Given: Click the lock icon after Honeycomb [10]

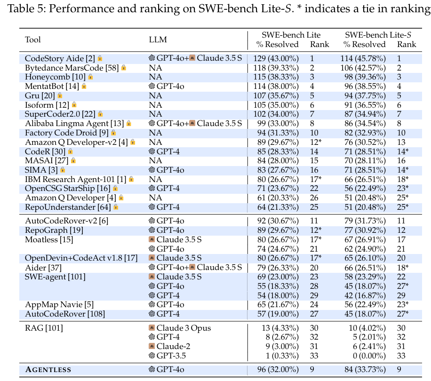Looking at the screenshot, I should pos(90,77).
